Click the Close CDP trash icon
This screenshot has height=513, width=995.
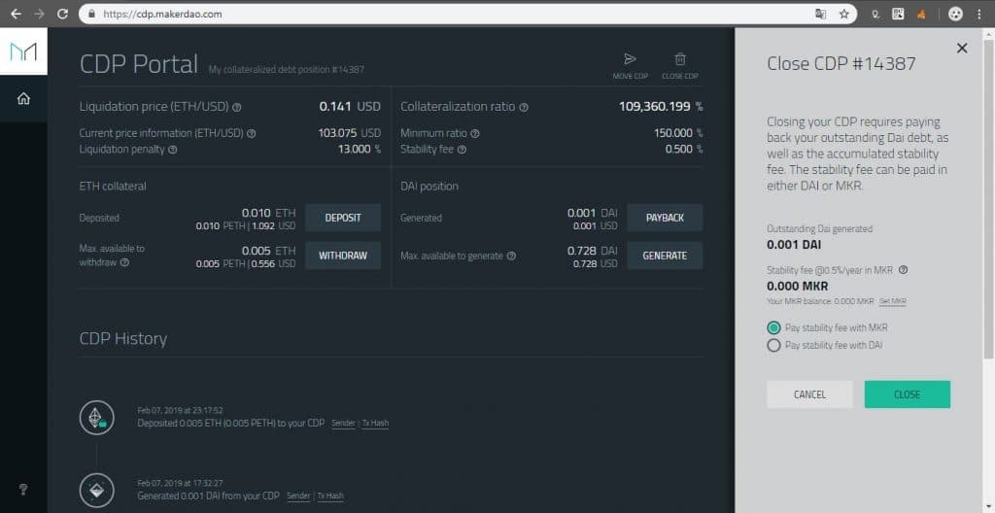[x=679, y=59]
